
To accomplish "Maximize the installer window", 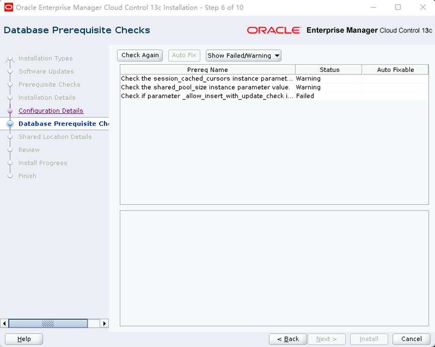I will [398, 7].
